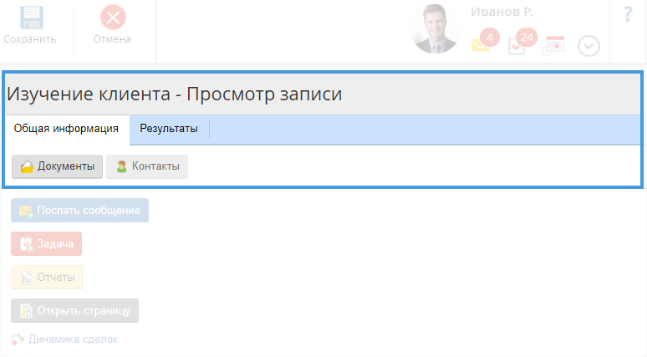Follow the Динамика сделок link
Viewport: 647px width, 357px height.
73,339
